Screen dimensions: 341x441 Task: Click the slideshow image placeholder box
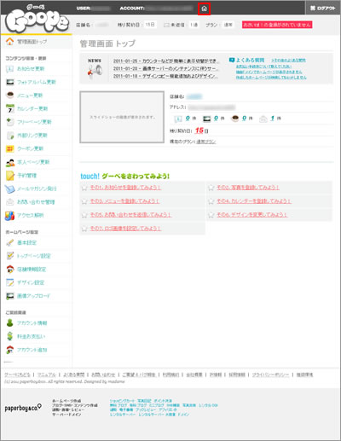122,117
